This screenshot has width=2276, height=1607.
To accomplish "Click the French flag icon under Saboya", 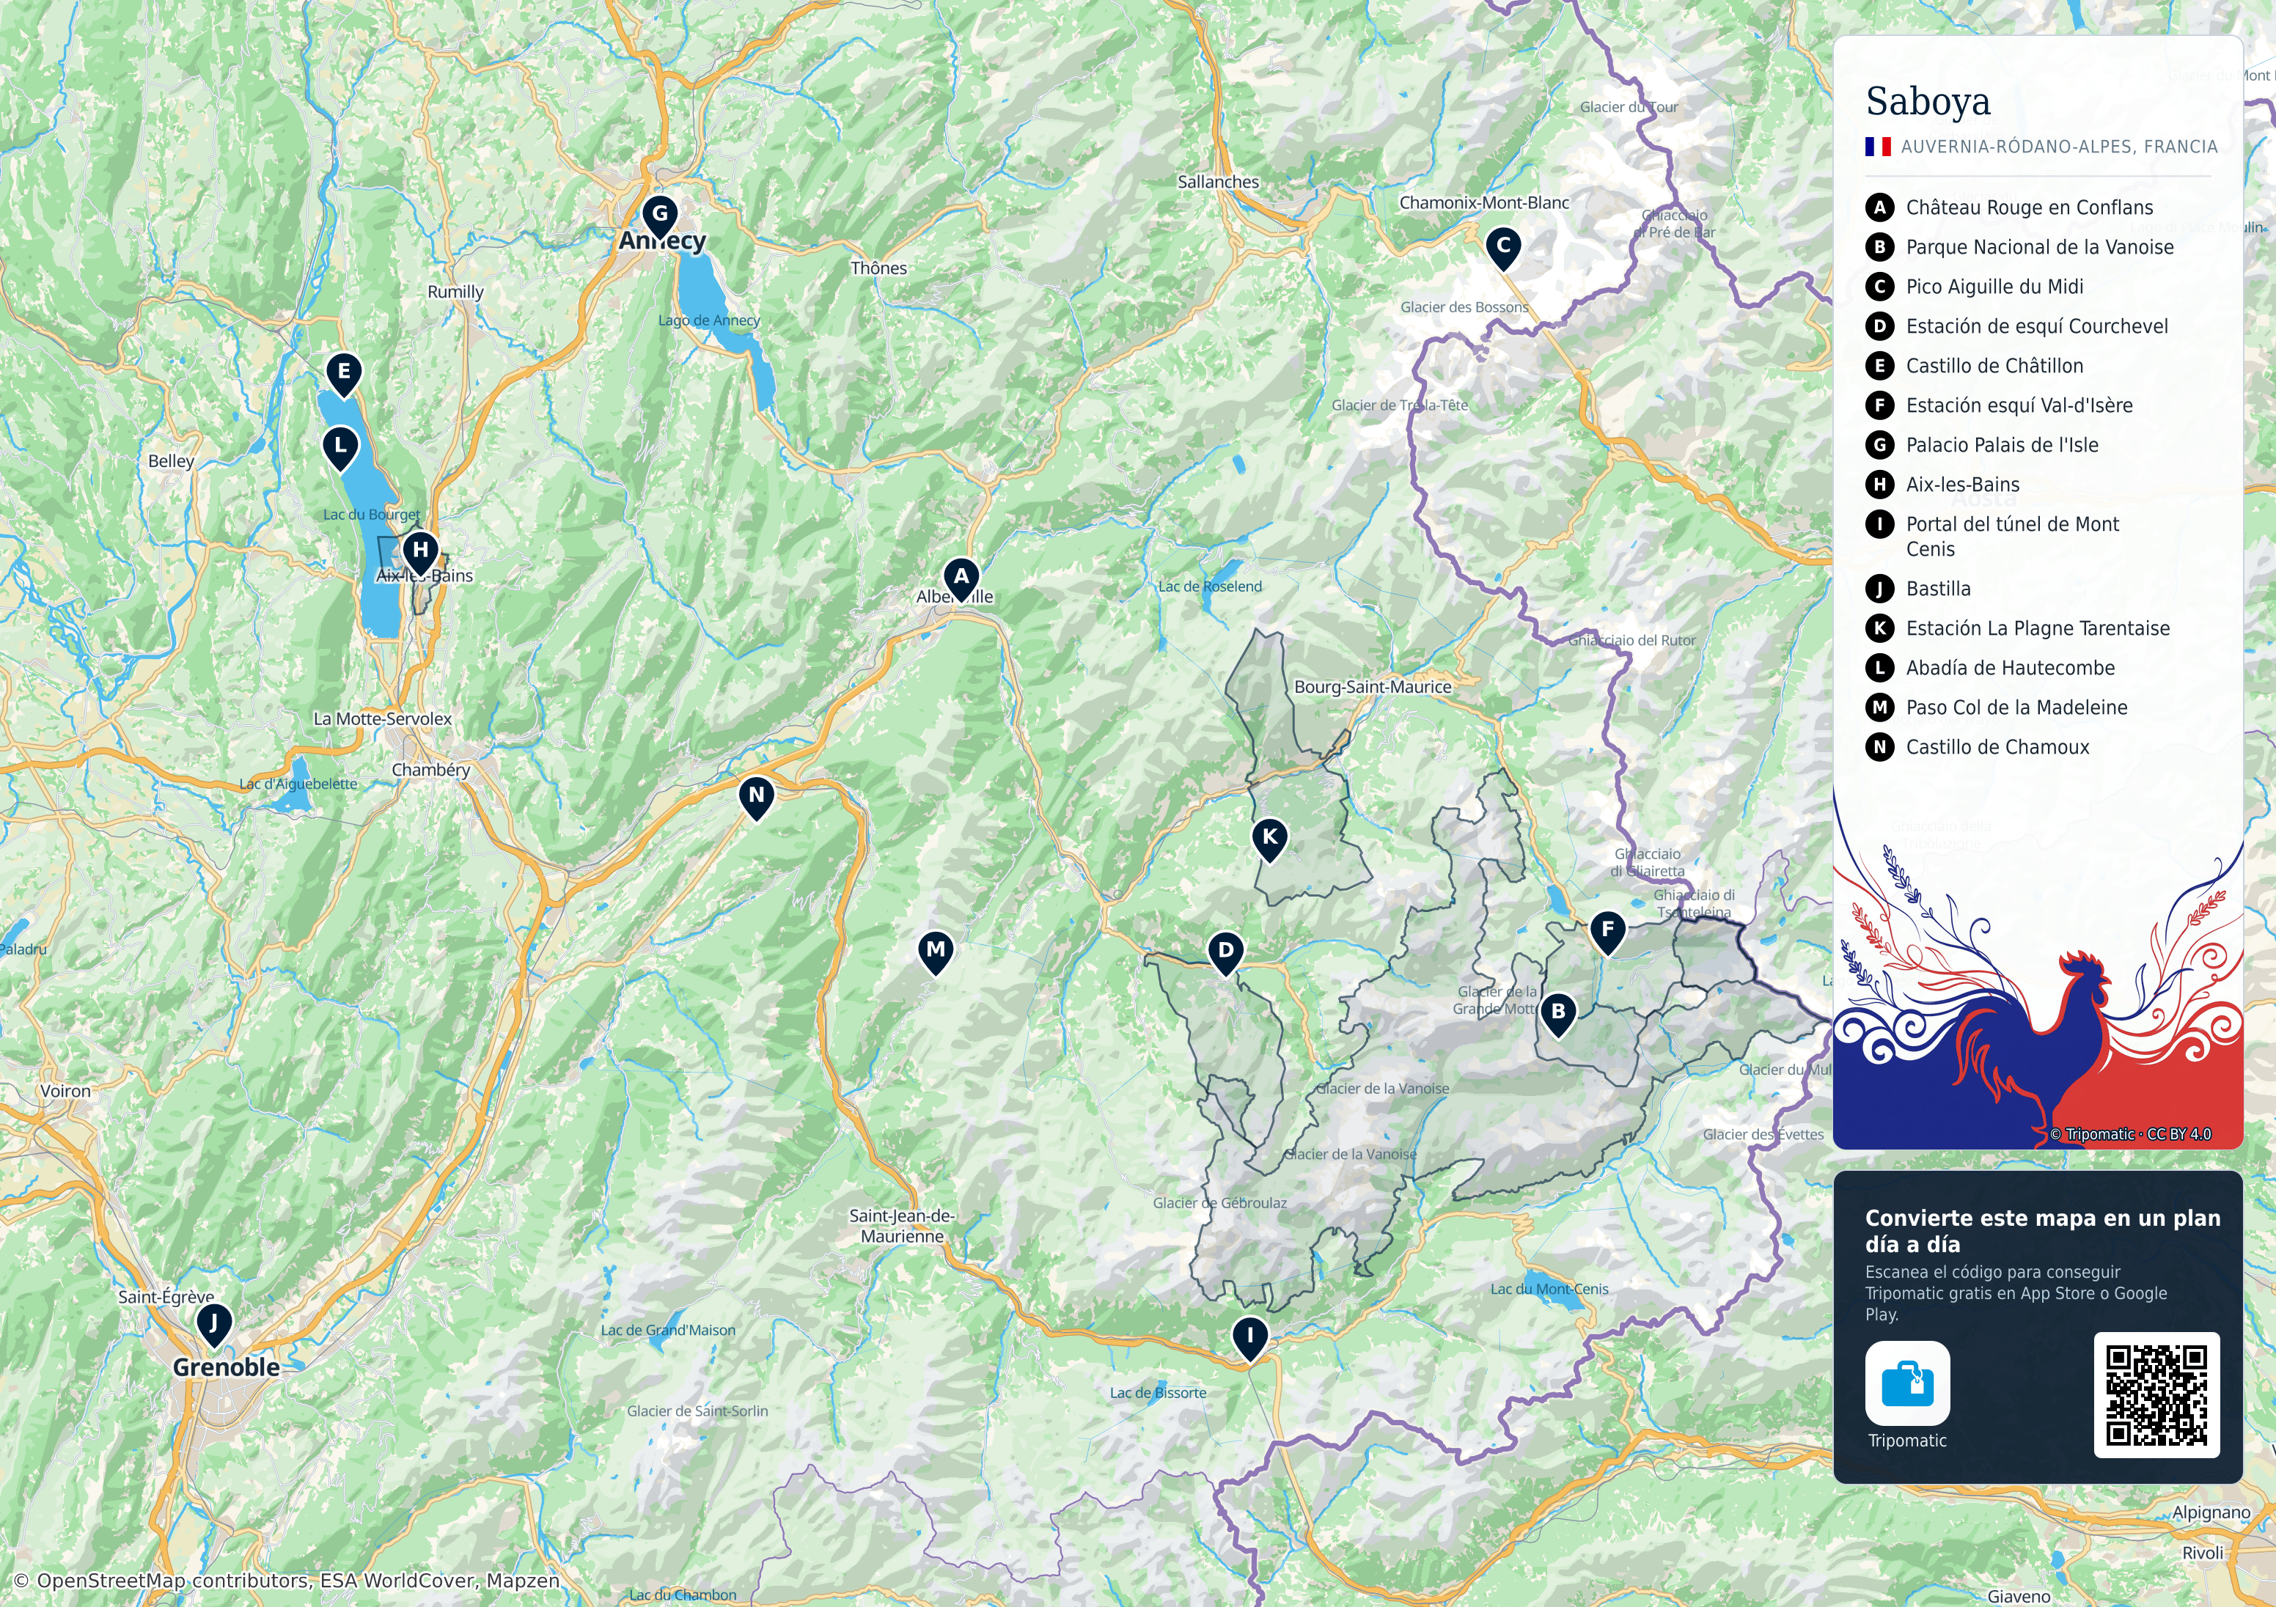I will [x=1878, y=147].
